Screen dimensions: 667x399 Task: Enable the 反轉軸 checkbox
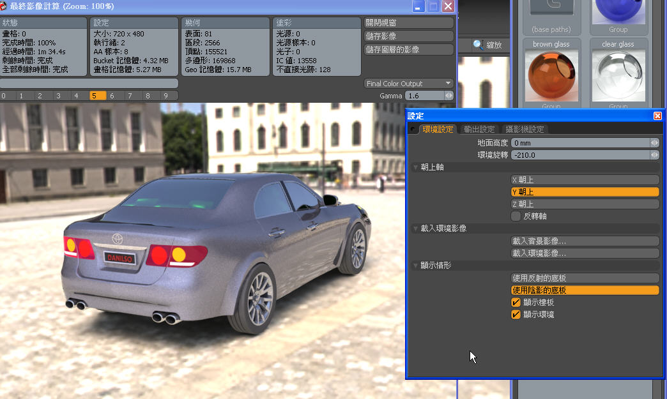(x=515, y=216)
